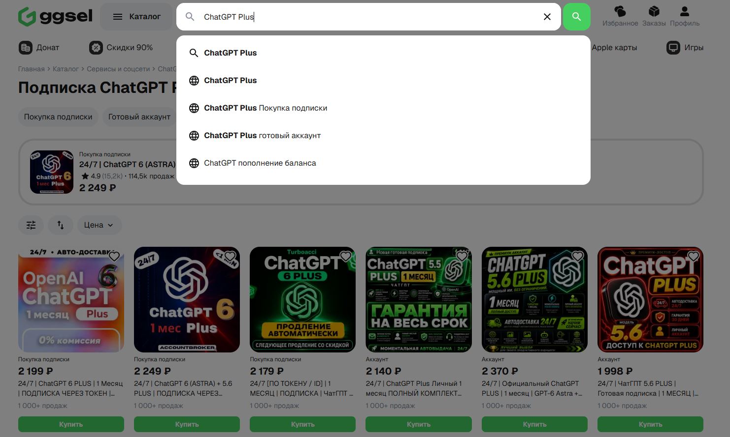The image size is (730, 437).
Task: Select first 'ChatGPT Plus' search suggestion
Action: [383, 53]
